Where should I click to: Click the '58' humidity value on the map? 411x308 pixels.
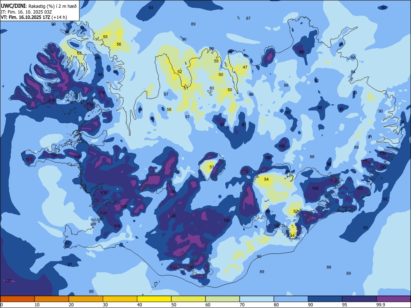[169, 110]
